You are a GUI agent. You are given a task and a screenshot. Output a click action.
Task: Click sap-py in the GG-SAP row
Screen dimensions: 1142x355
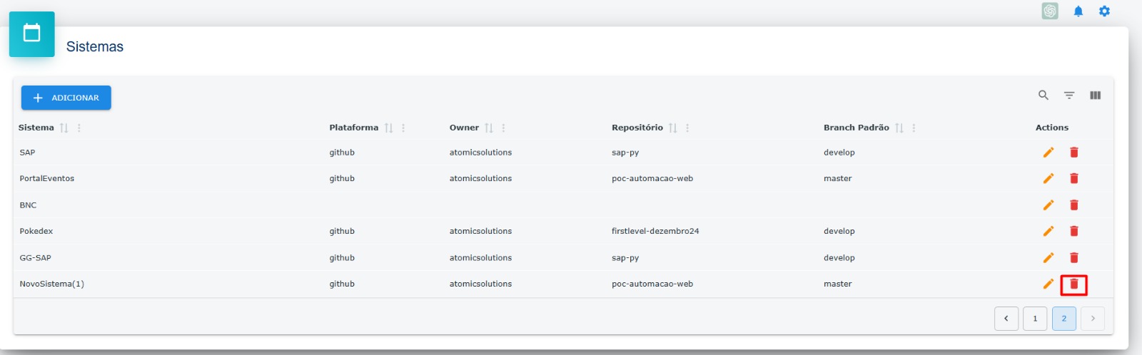tap(625, 258)
